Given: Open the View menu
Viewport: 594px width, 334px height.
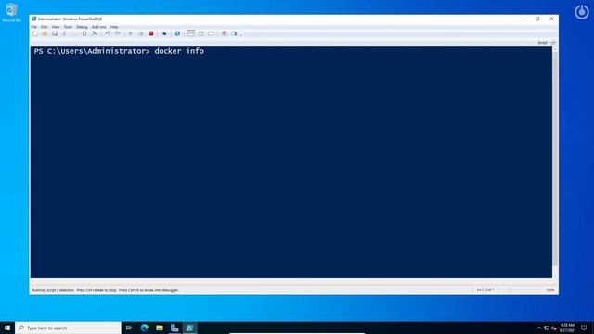Looking at the screenshot, I should click(x=56, y=27).
